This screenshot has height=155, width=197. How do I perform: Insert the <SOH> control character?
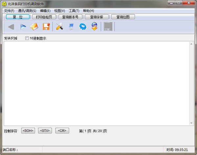(28, 131)
